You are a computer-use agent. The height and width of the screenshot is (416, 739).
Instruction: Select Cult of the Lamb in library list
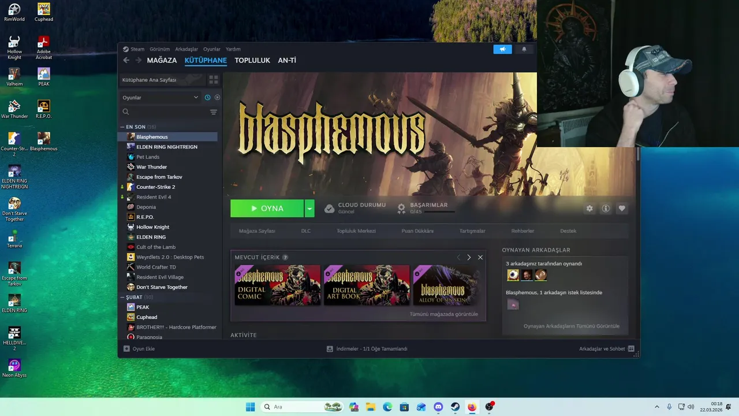[x=167, y=247]
